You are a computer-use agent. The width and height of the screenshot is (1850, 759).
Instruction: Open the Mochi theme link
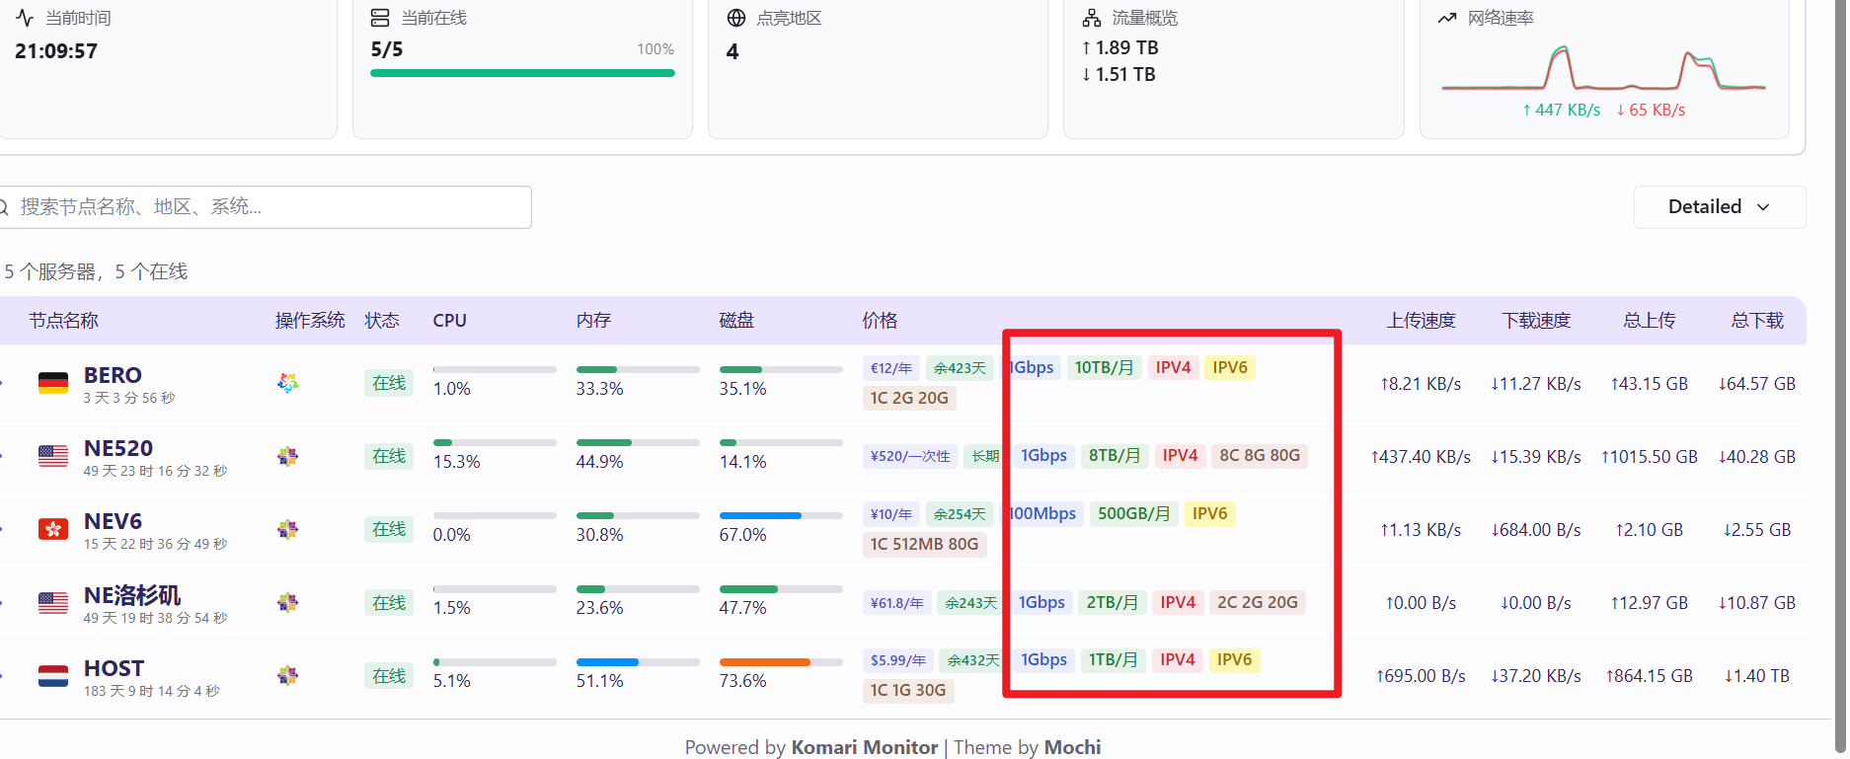[1072, 747]
